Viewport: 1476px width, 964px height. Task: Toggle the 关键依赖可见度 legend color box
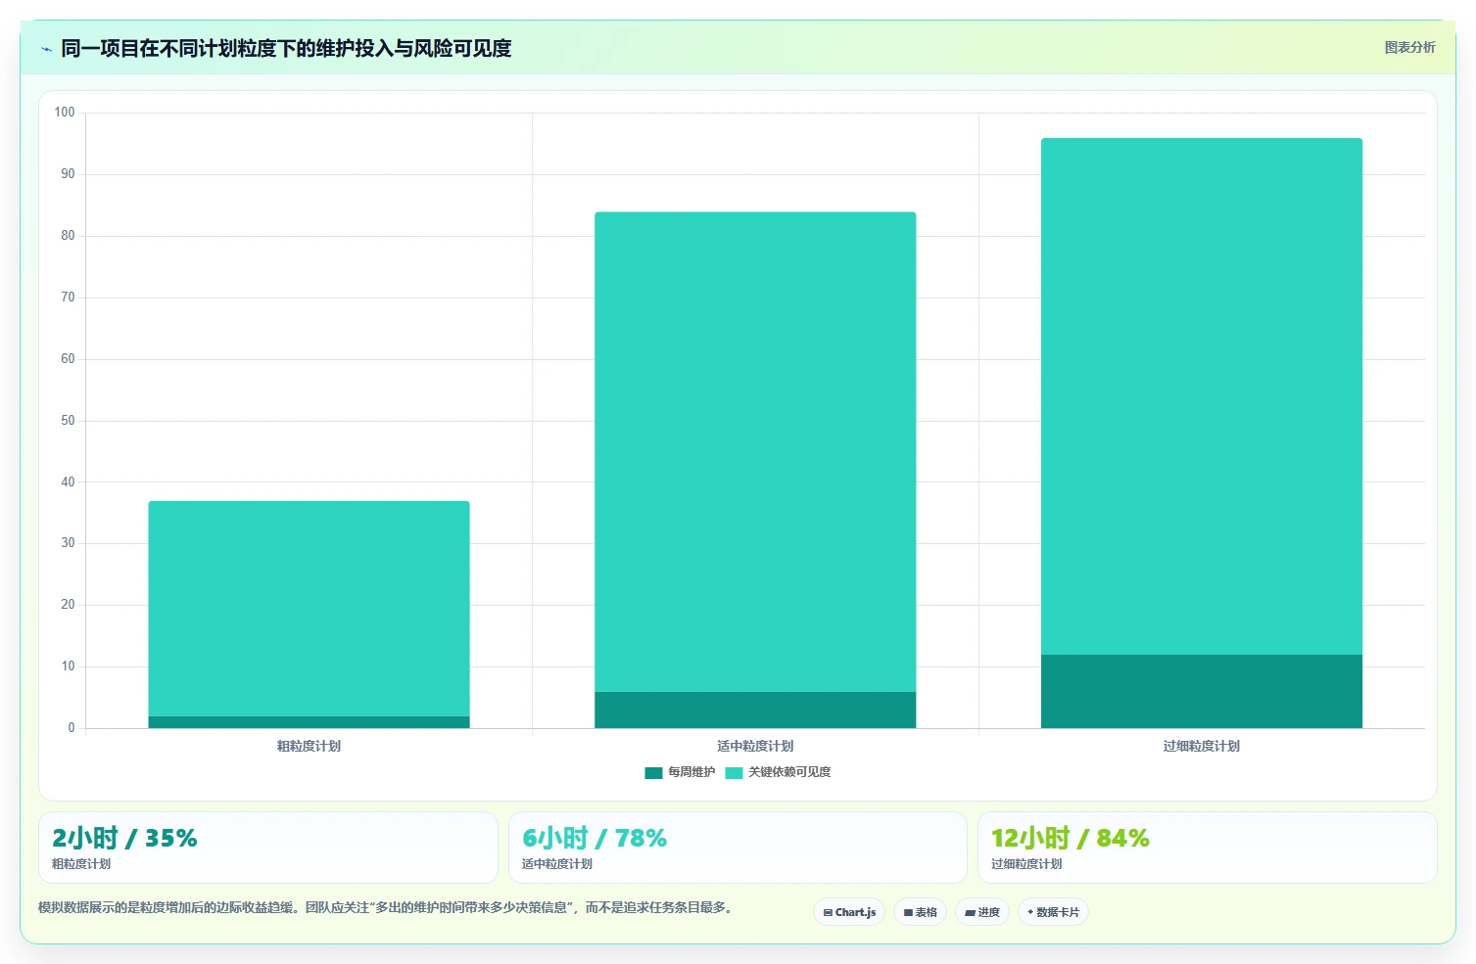coord(734,772)
